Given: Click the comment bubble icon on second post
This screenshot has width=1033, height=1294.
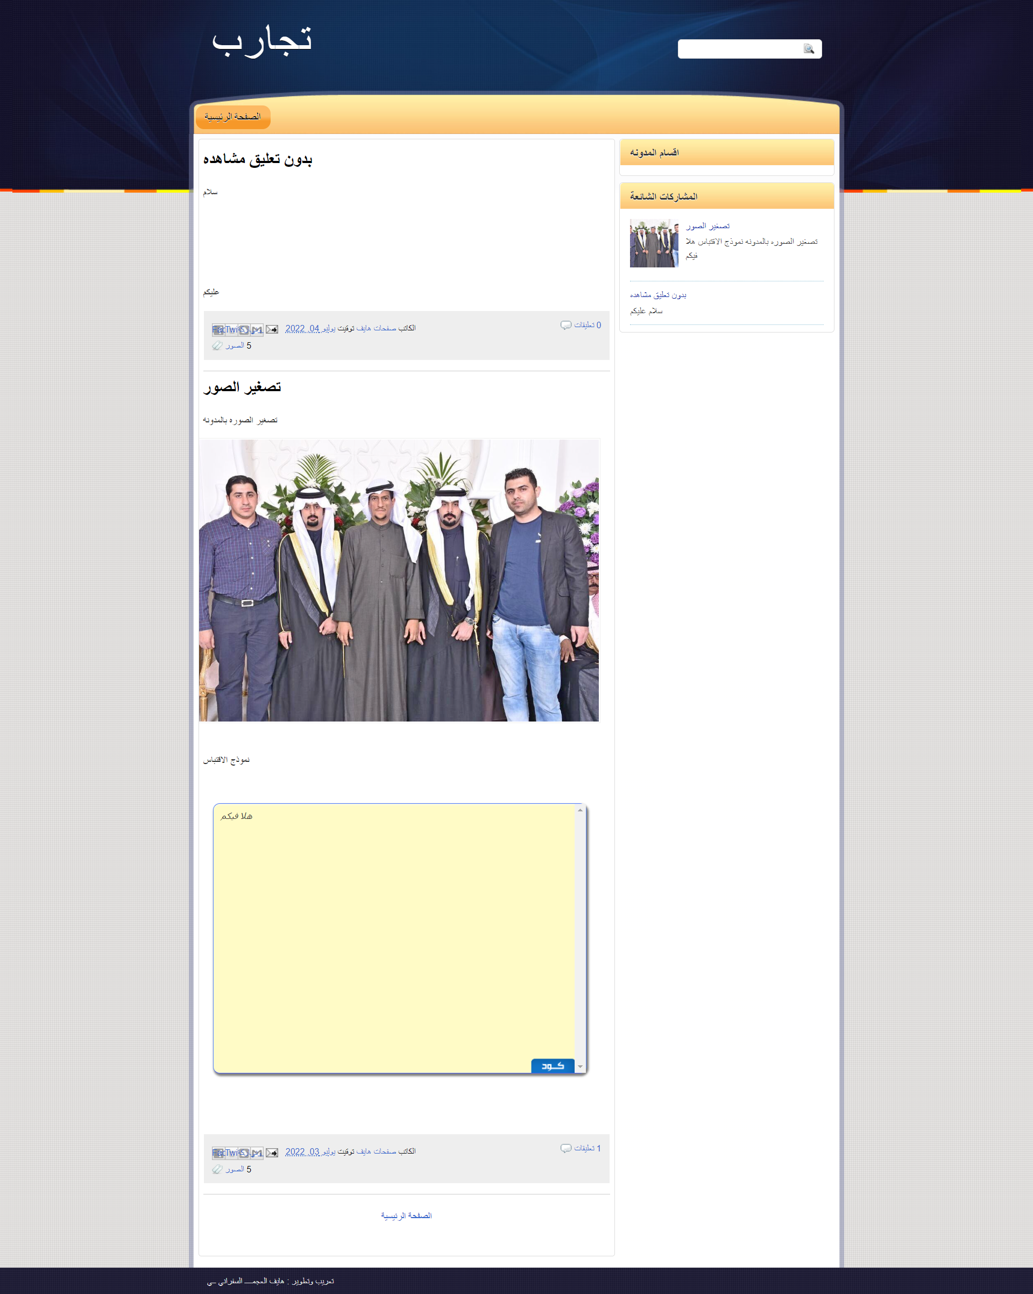Looking at the screenshot, I should click(x=565, y=1148).
